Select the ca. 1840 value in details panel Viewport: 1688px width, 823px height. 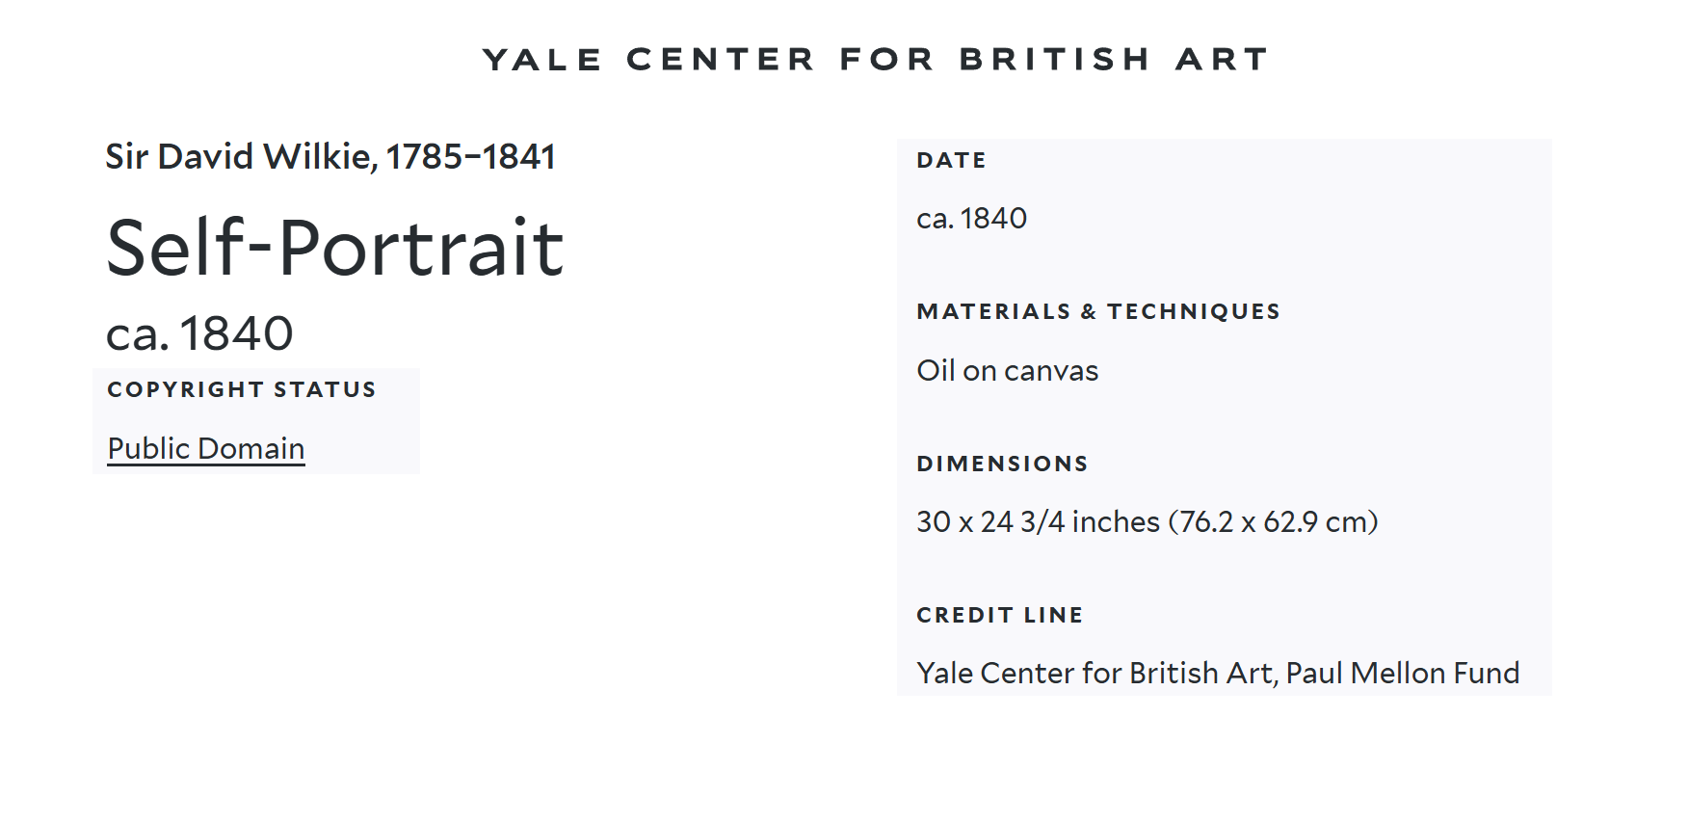(972, 219)
